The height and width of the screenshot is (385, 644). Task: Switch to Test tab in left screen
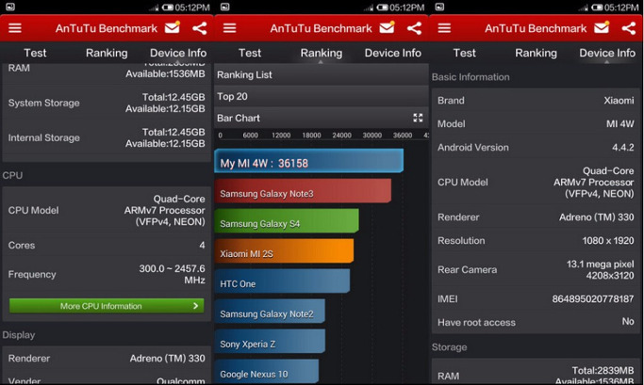(35, 53)
